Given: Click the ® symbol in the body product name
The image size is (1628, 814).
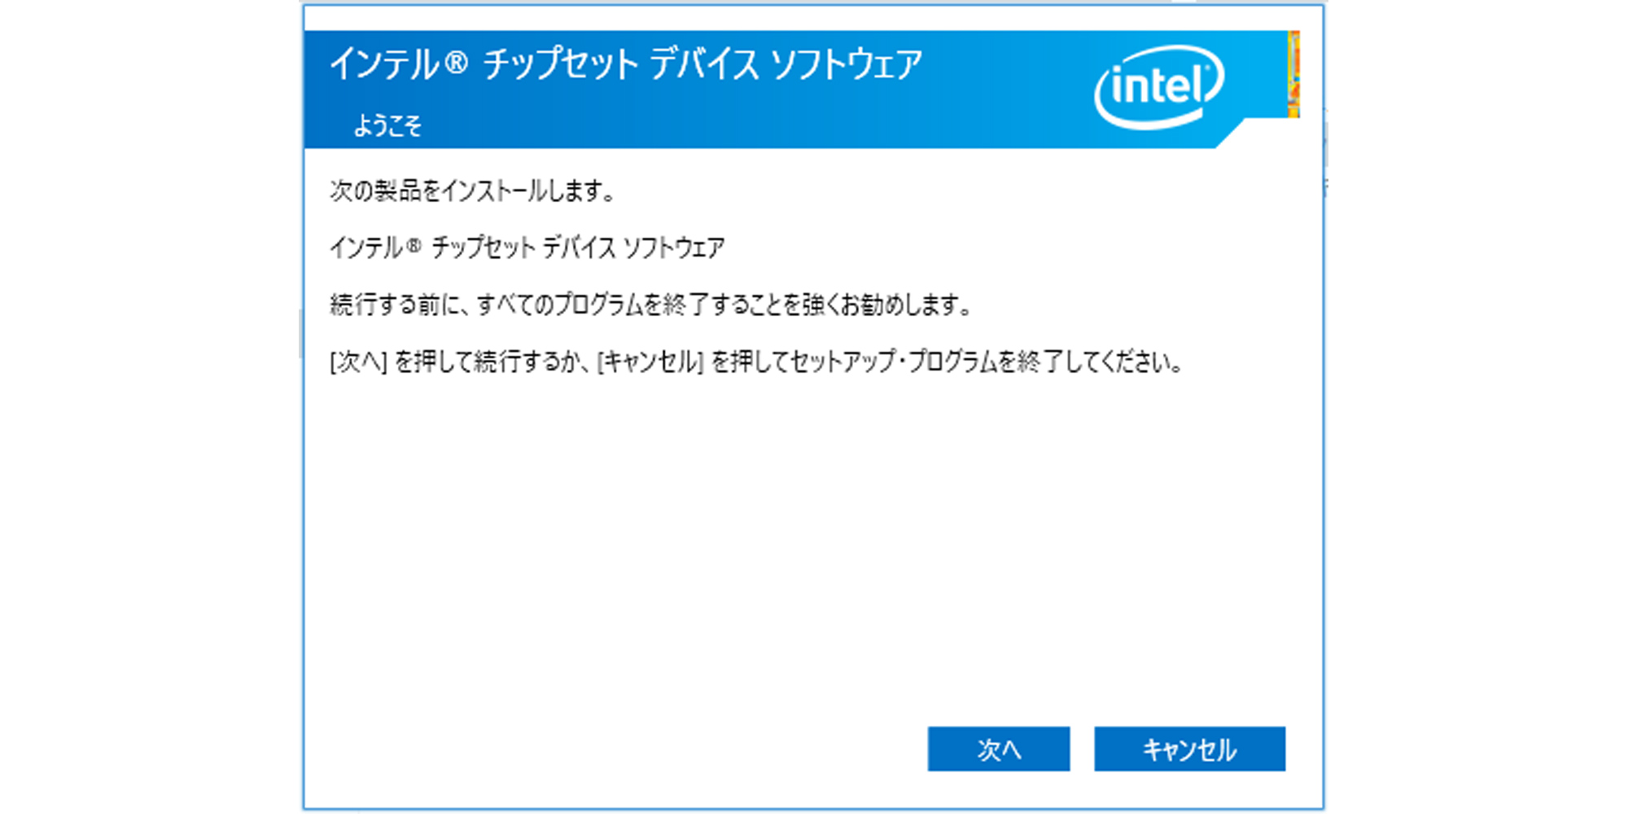Looking at the screenshot, I should coord(414,245).
